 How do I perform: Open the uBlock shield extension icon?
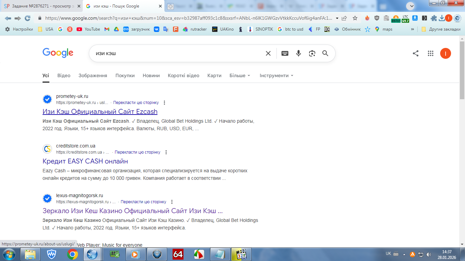[x=377, y=18]
